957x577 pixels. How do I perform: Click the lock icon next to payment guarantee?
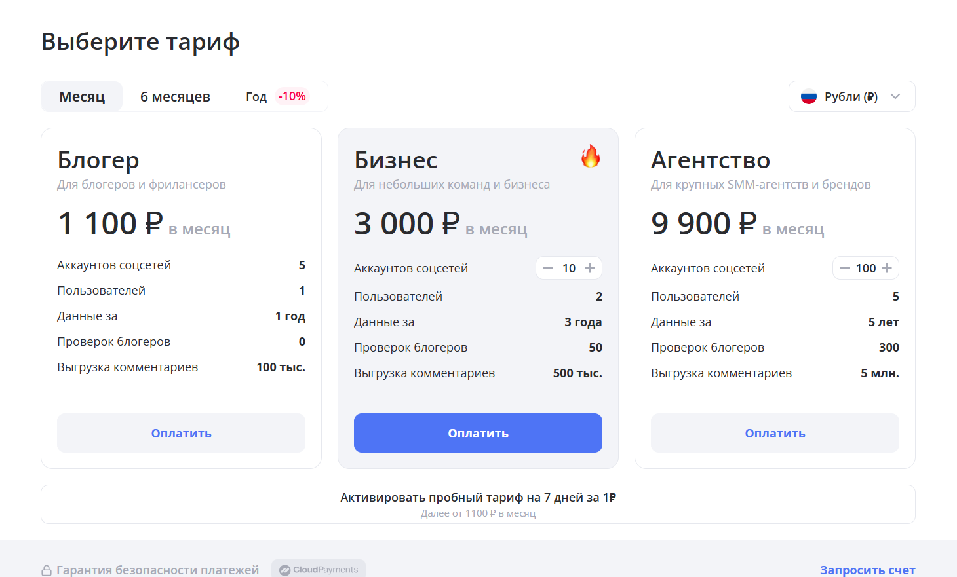(46, 569)
